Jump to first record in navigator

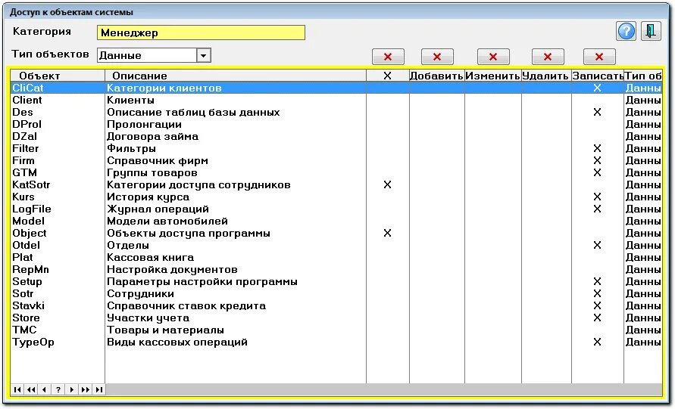tap(17, 389)
